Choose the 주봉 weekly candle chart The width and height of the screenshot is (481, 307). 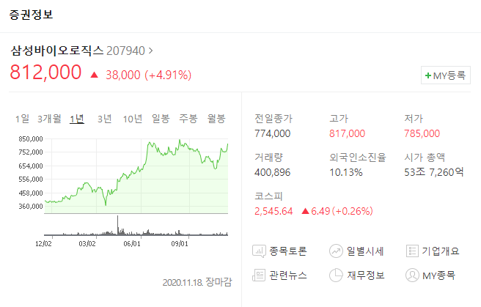[x=188, y=119]
